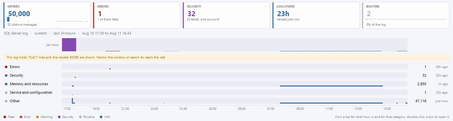Click the 47,116 count for Other

[x=421, y=101]
